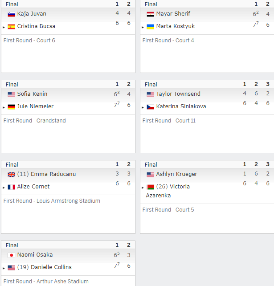
Task: Click winner arrow next to Danielle Collins
Action: pyautogui.click(x=4, y=268)
